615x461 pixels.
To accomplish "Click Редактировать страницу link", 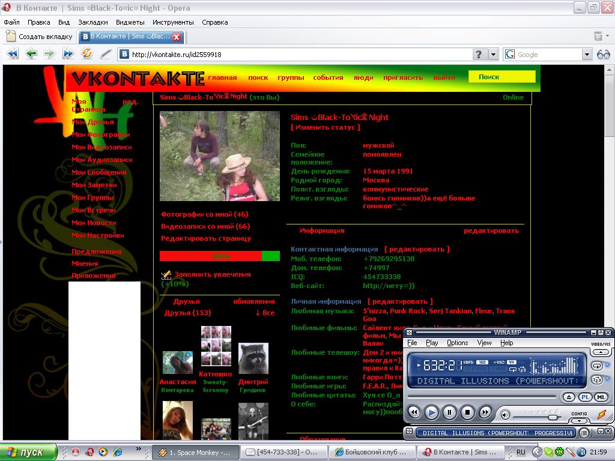I will click(206, 239).
